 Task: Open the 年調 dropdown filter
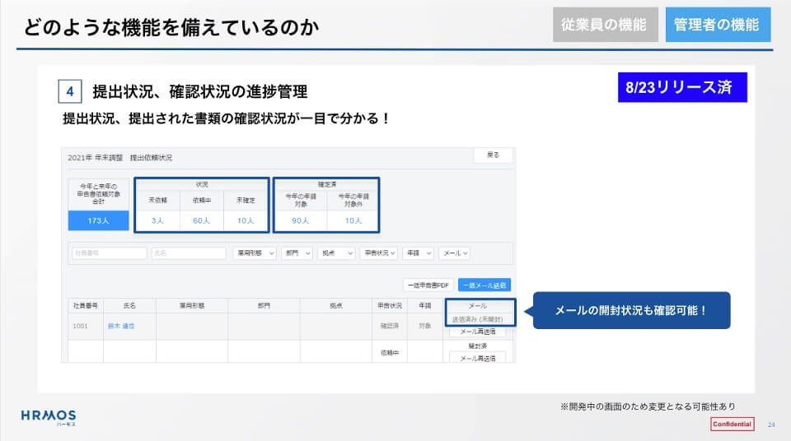(x=419, y=253)
